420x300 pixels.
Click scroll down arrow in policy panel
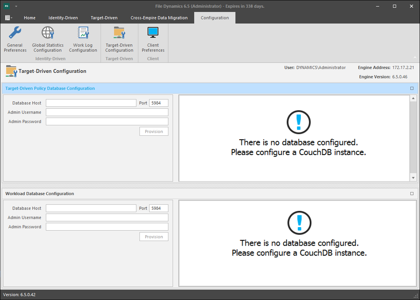[x=413, y=178]
